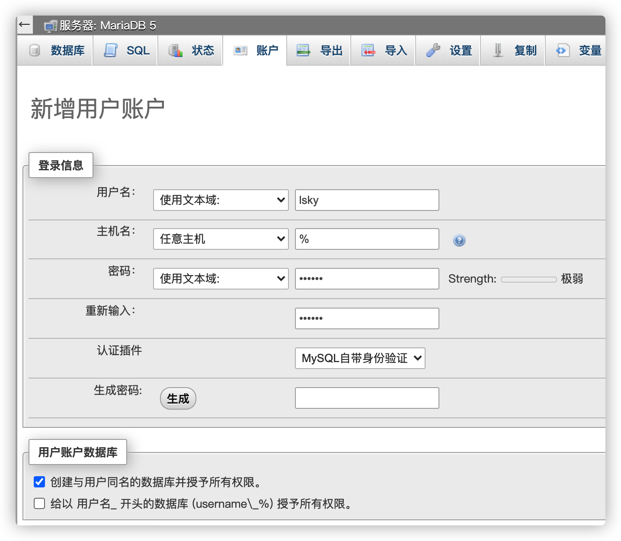Click the 认证插件 label
621x541 pixels.
click(x=119, y=350)
